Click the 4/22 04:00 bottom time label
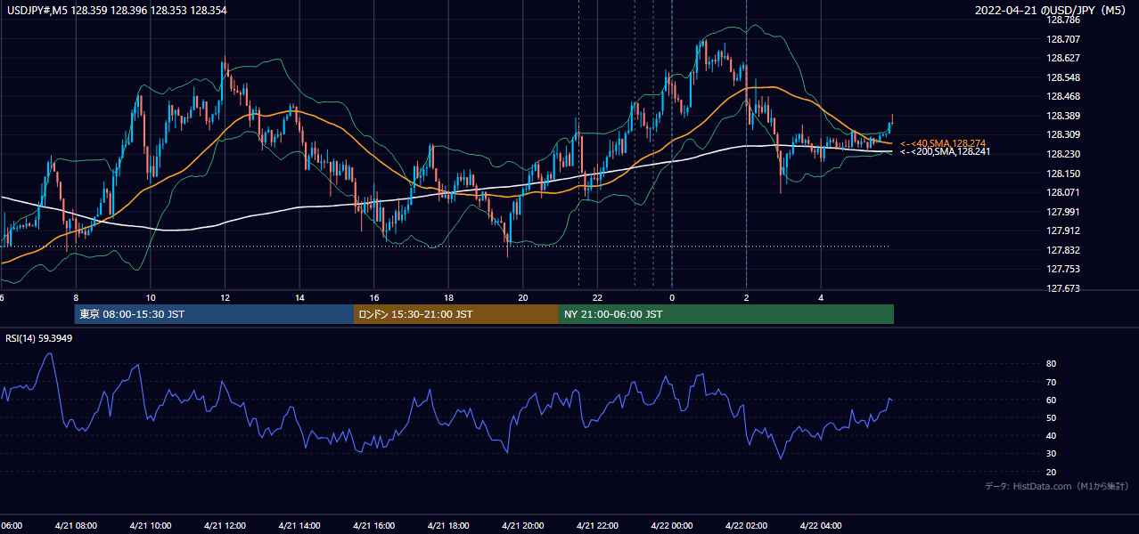The width and height of the screenshot is (1139, 534). 820,526
